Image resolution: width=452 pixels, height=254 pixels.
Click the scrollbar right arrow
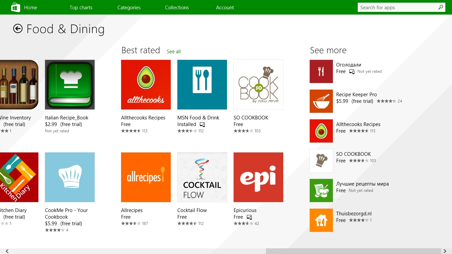445,251
